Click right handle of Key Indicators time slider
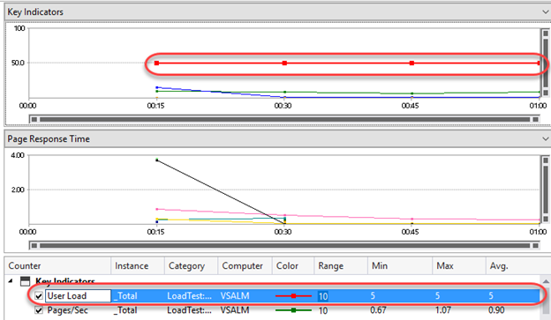 (x=535, y=119)
